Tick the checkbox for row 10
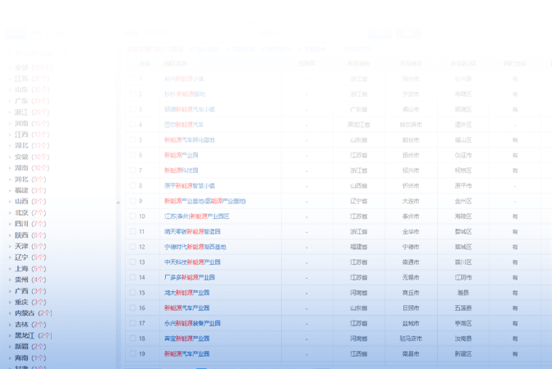The height and width of the screenshot is (369, 552). (132, 216)
